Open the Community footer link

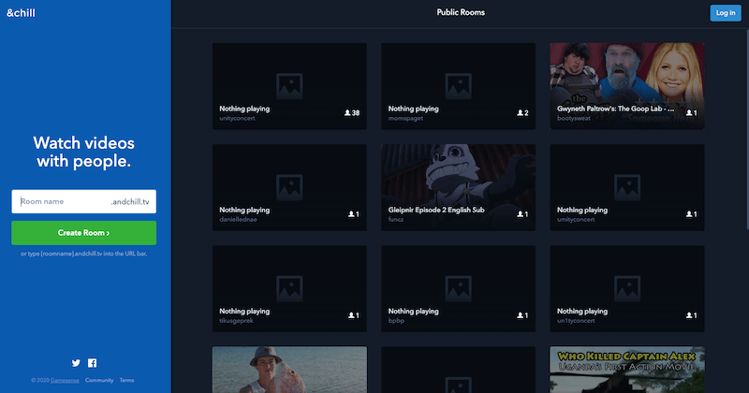[x=99, y=381]
